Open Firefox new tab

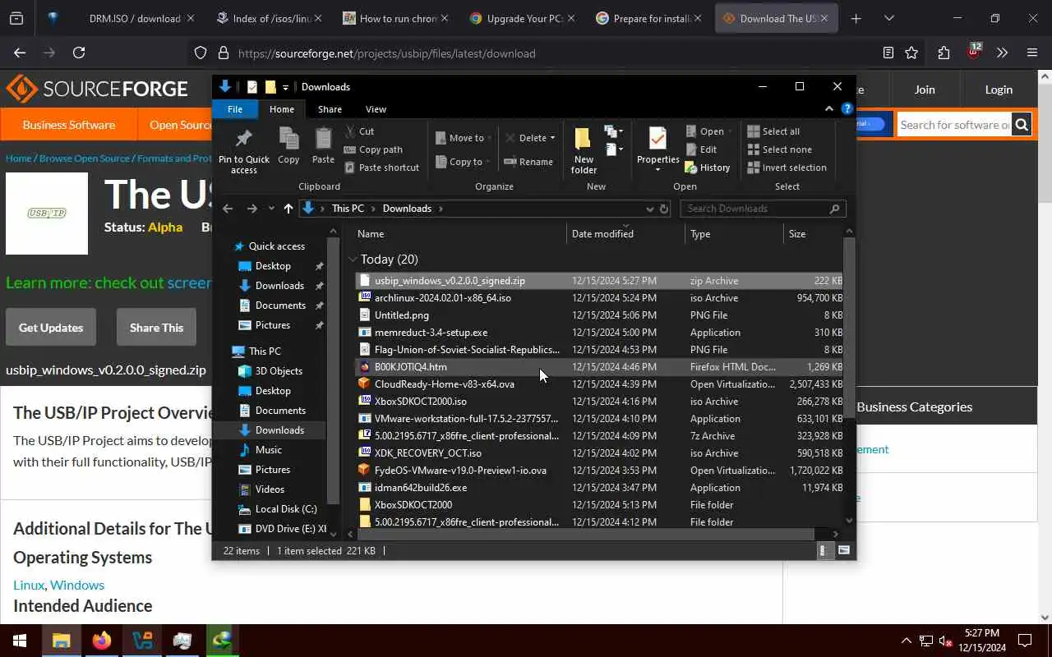[856, 18]
